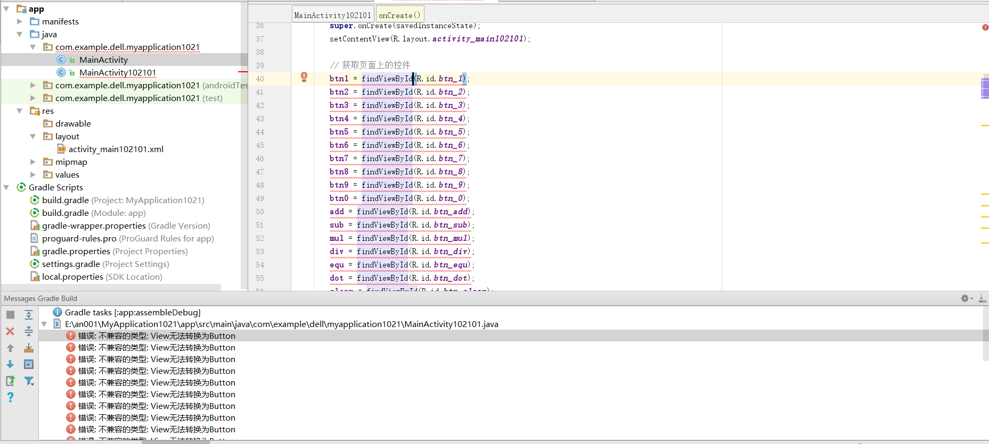Screen dimensions: 989x444
Task: Click the red X close icon in Messages panel
Action: point(10,331)
